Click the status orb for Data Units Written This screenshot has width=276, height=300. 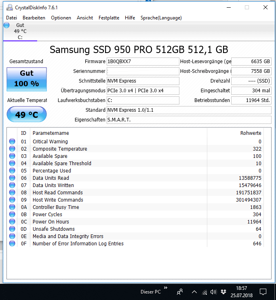tap(12, 185)
